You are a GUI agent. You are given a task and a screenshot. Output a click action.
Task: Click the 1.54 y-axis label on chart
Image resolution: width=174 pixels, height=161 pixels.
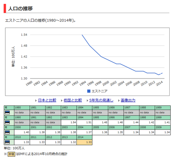(x=24, y=35)
